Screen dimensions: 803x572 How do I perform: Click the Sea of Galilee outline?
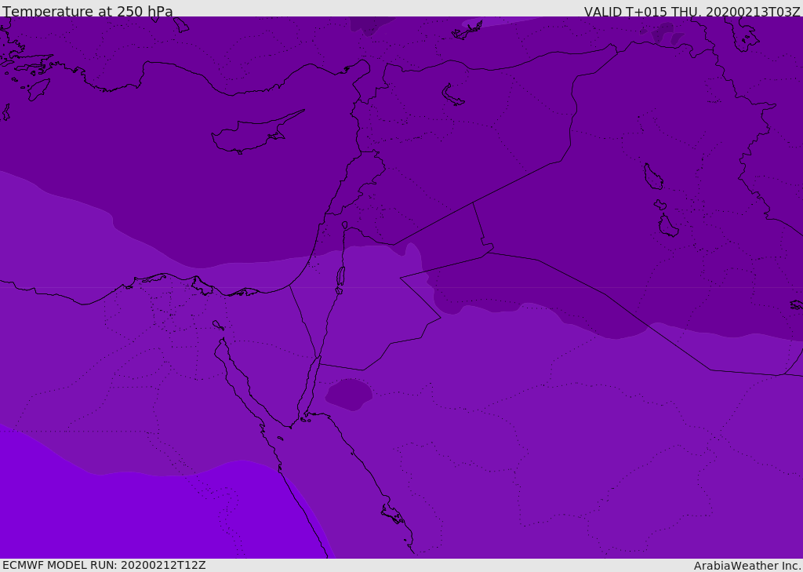click(x=344, y=225)
